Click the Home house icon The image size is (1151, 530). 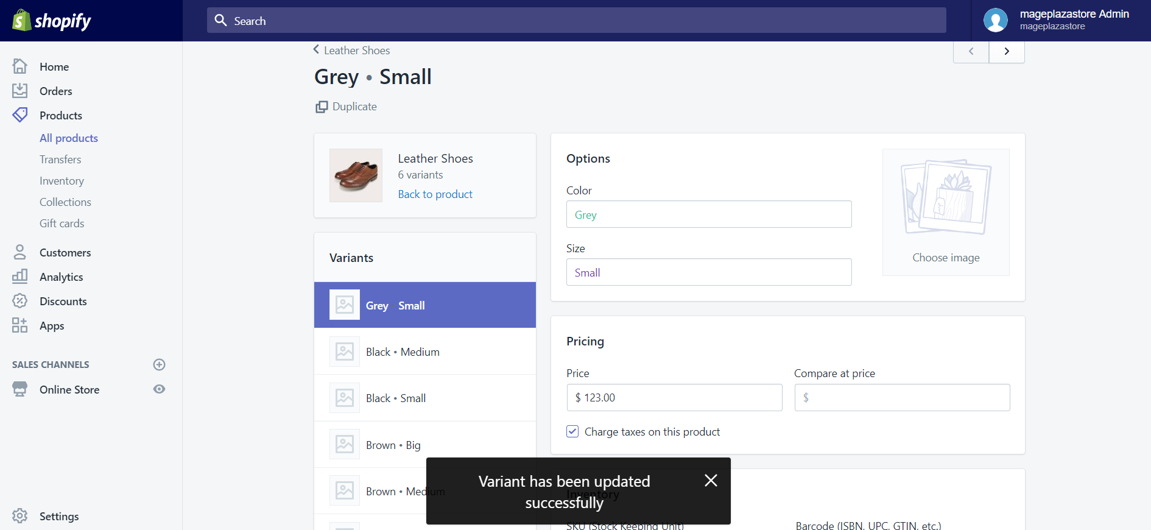[x=20, y=66]
